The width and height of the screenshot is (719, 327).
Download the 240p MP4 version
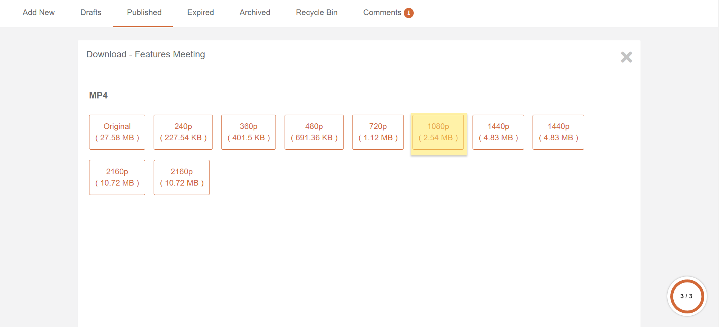pos(183,132)
